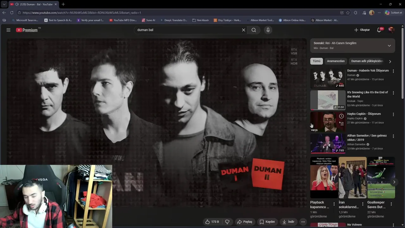Open the favorites bar folder icon
This screenshot has width=405, height=228.
pyautogui.click(x=4, y=20)
